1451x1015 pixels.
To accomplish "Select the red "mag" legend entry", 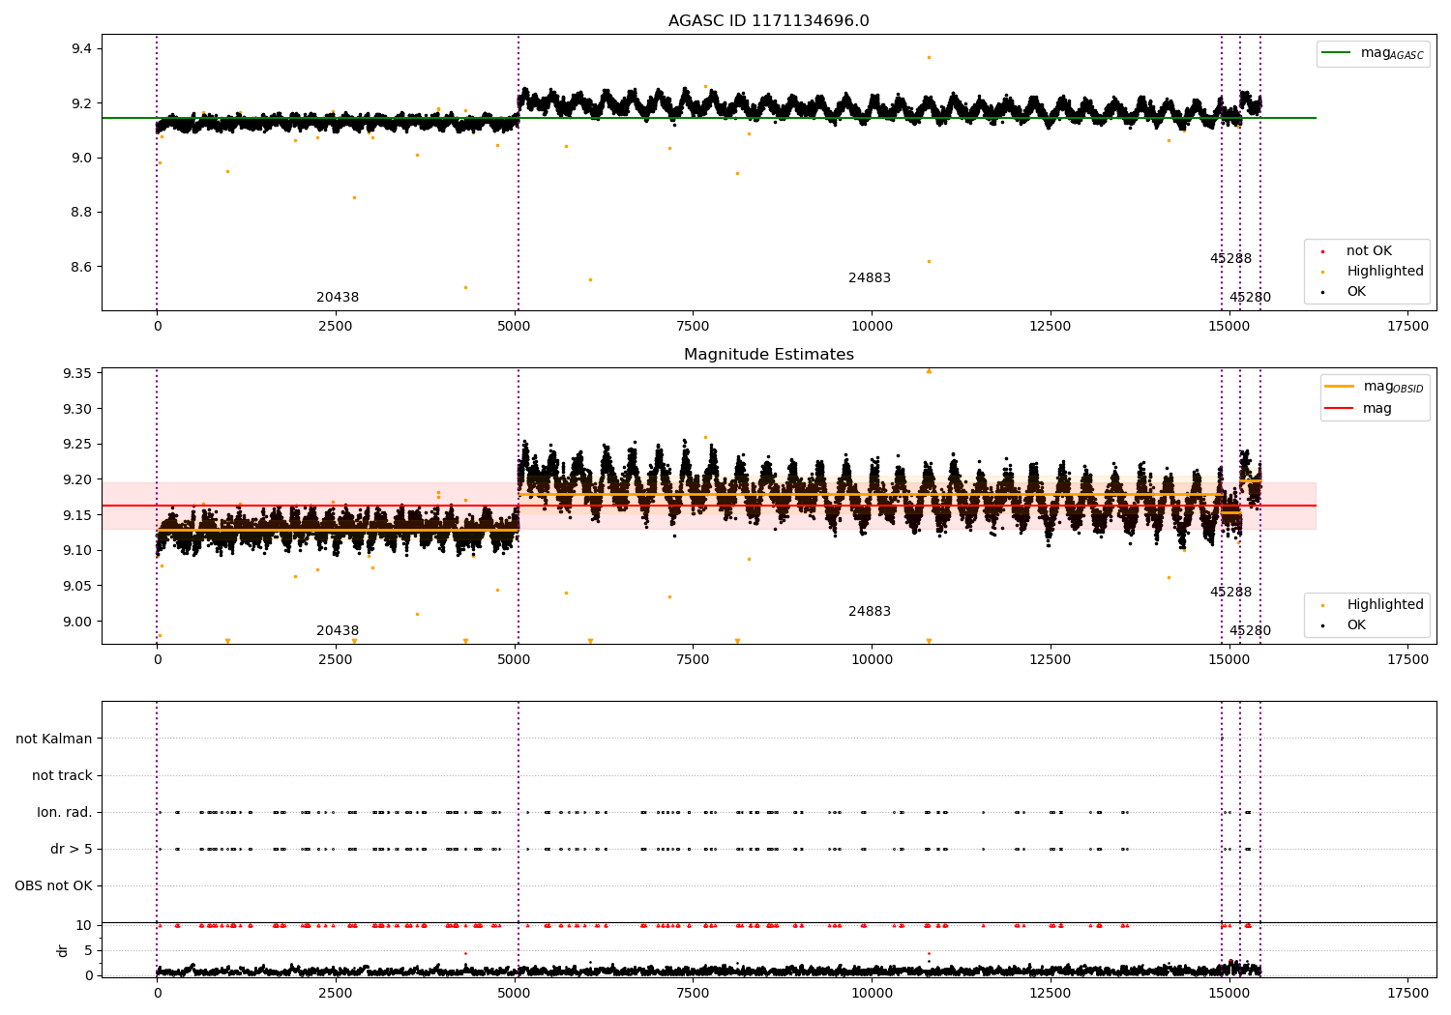I will [x=1359, y=409].
